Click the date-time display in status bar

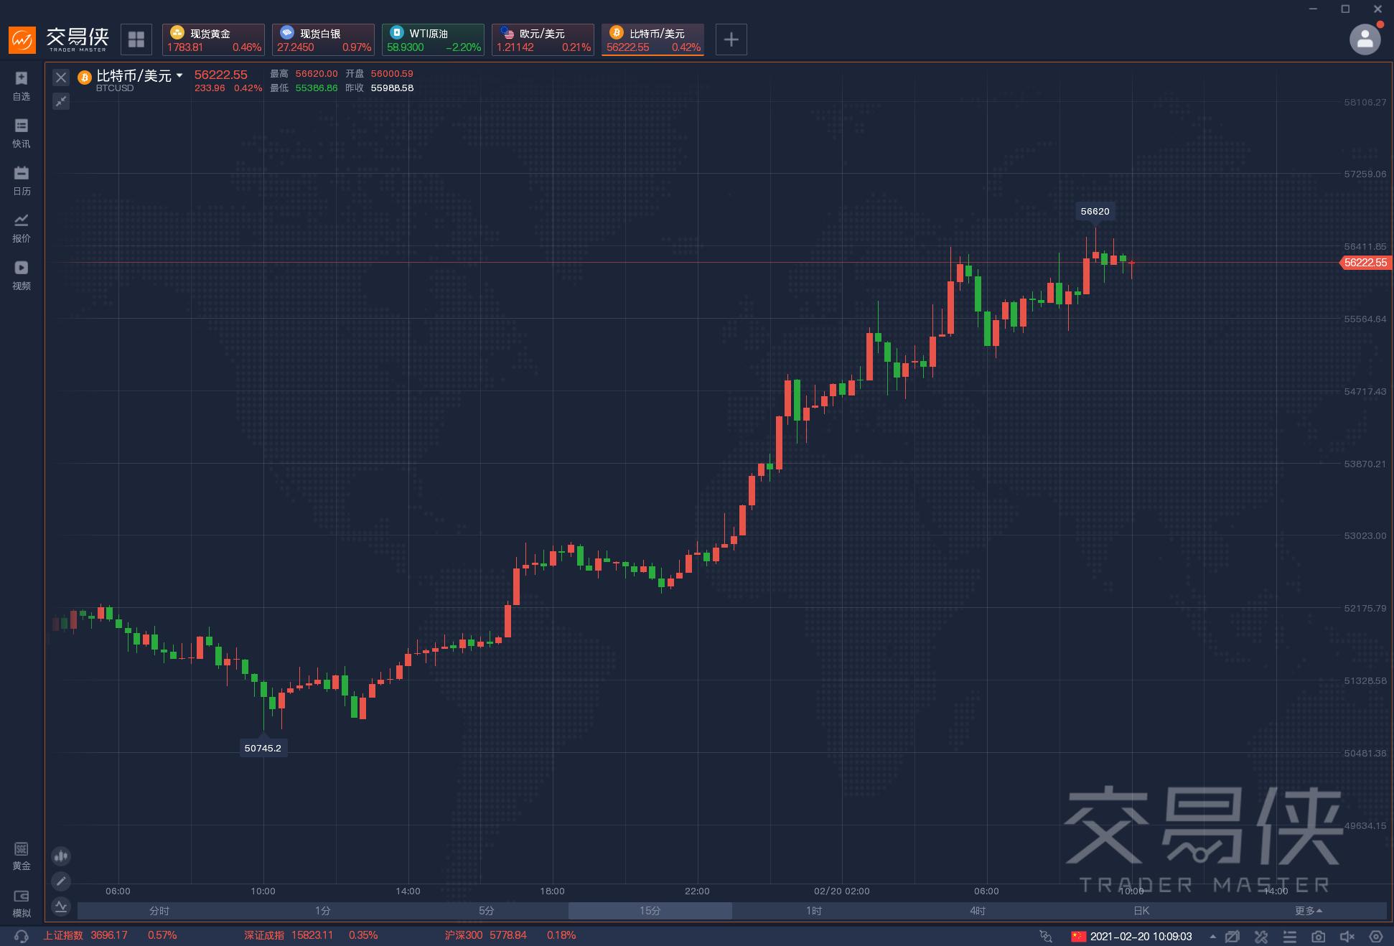click(x=1141, y=936)
